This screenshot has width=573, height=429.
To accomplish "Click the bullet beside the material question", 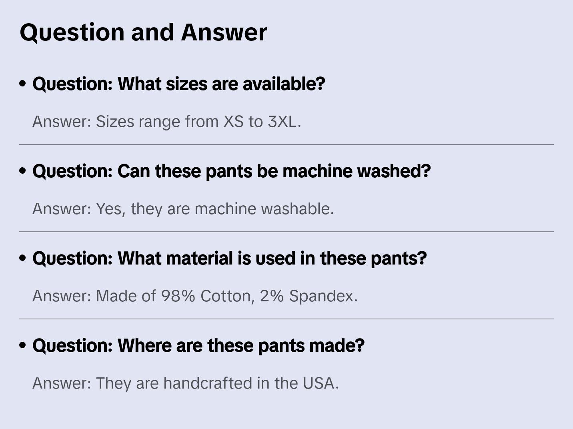I will 23,259.
